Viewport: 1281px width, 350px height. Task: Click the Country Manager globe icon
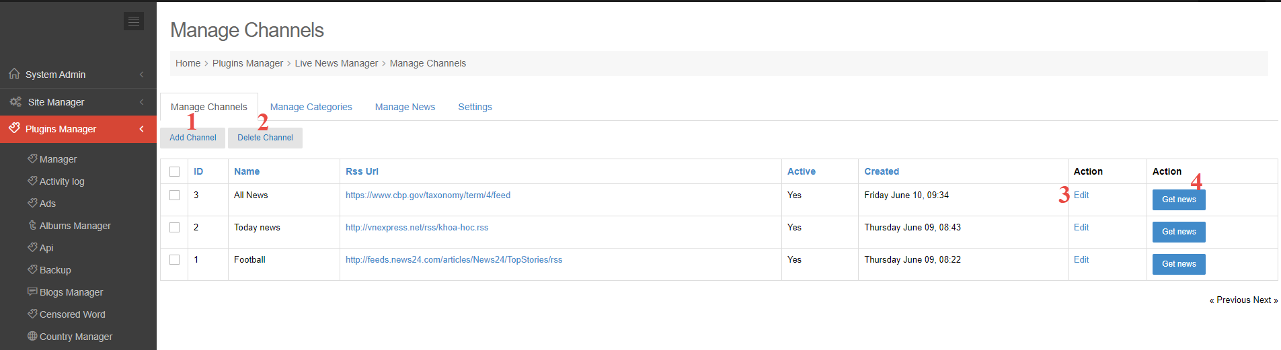32,336
